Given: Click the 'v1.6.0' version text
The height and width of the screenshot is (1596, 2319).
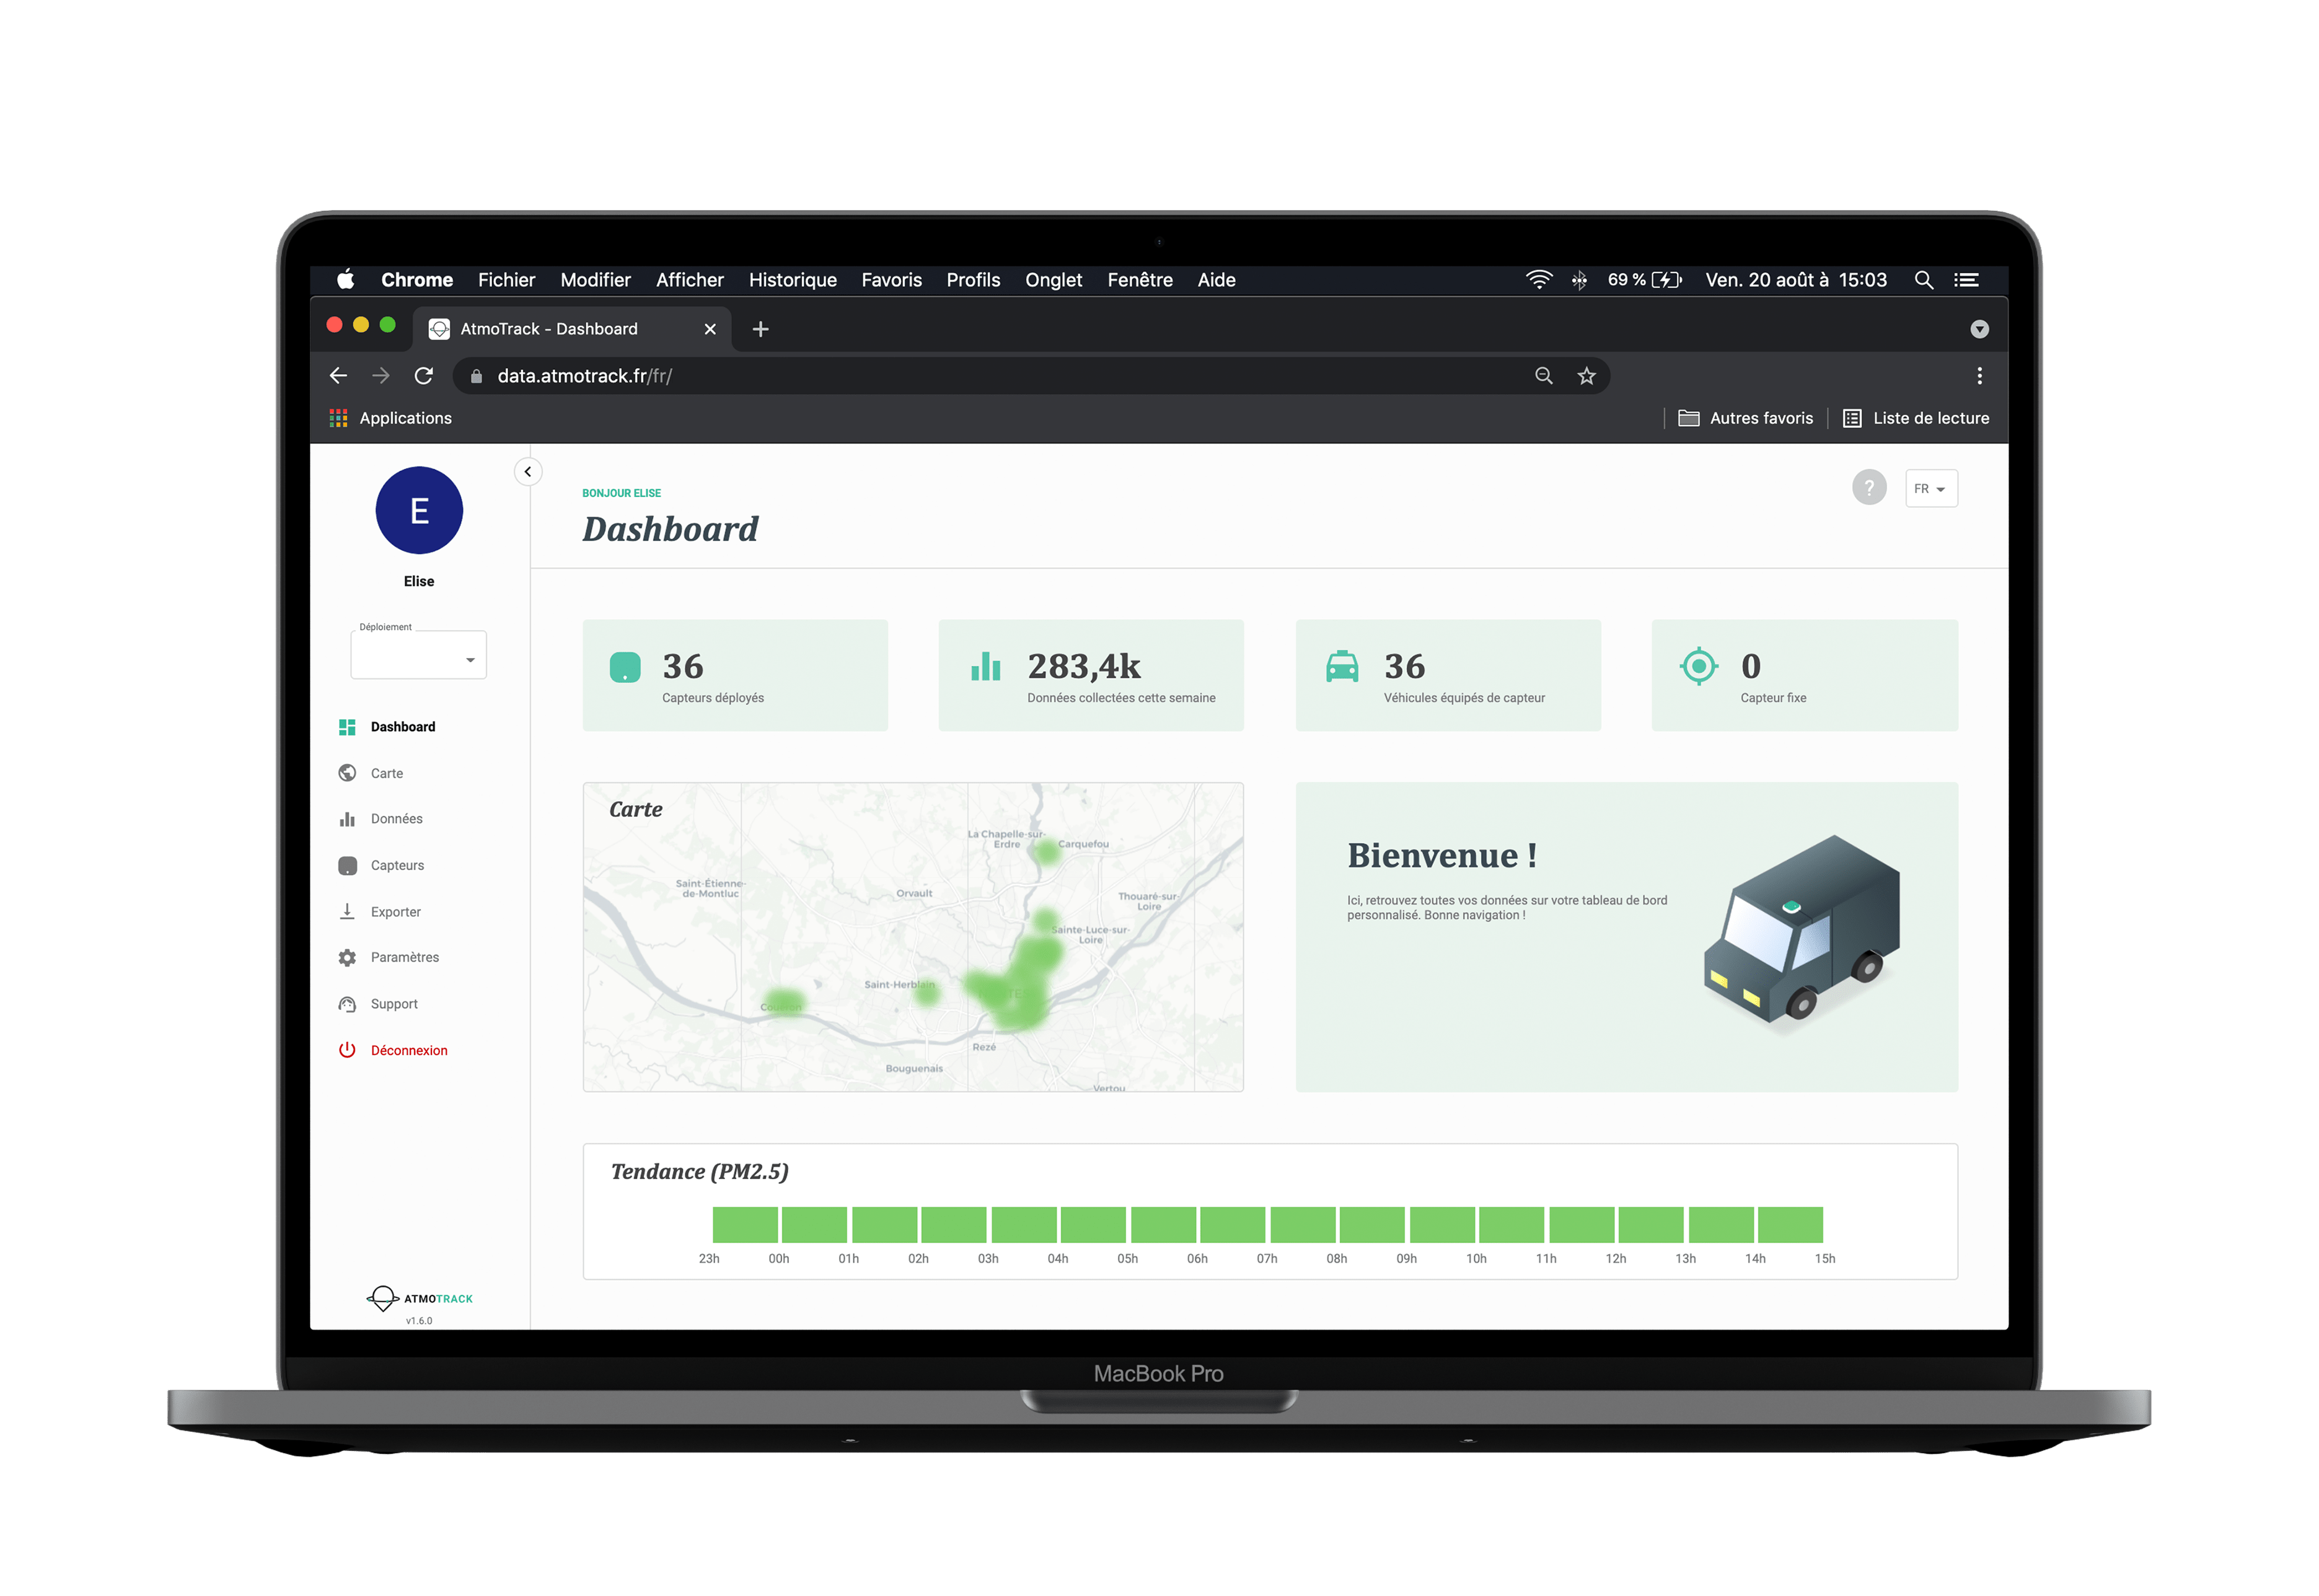Looking at the screenshot, I should (x=419, y=1321).
